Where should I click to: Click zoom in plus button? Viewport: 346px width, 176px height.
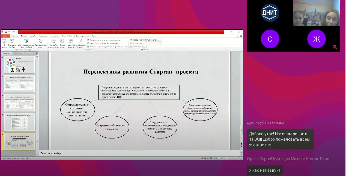[237, 158]
